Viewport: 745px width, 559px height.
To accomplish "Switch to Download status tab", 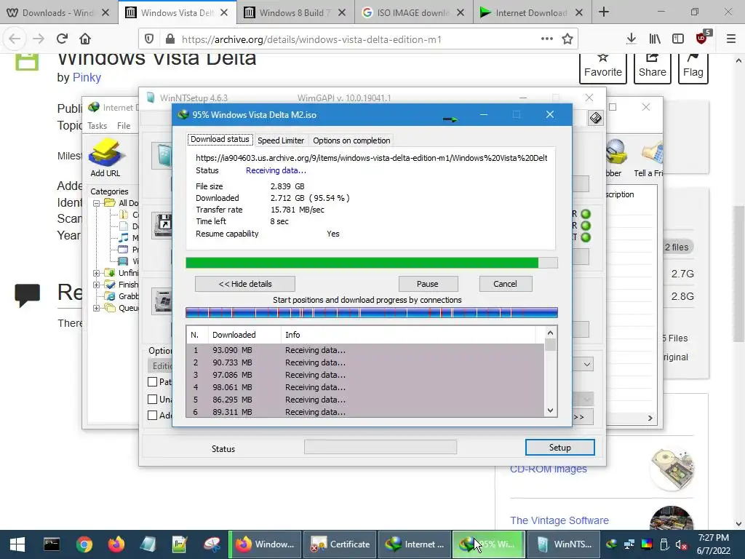I will (x=220, y=139).
